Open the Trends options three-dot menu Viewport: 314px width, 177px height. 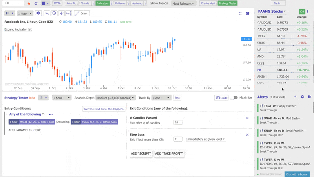click(93, 4)
